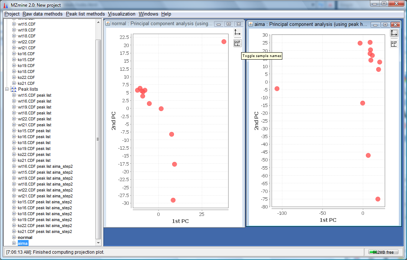Click the MZmine application icon in the title bar

click(6, 5)
